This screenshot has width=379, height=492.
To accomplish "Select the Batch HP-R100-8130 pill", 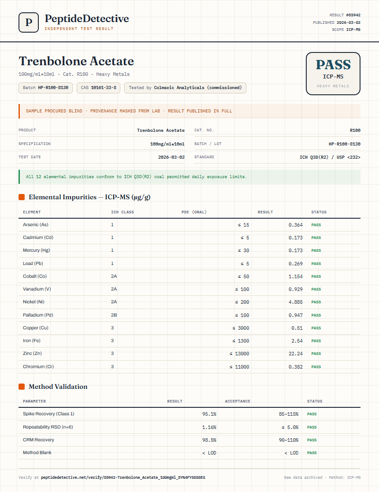I will [45, 88].
